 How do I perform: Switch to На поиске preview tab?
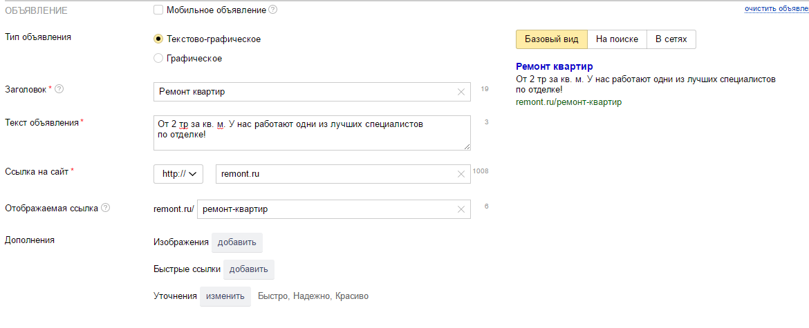pos(616,39)
